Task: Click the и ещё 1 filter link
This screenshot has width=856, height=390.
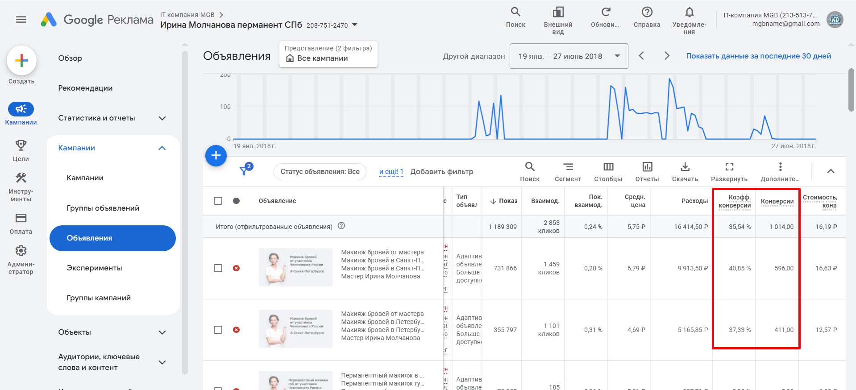Action: [391, 172]
